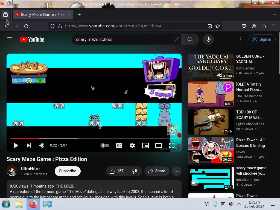Screen dimensions: 280x210
Task: Click the YouTube URL in the address bar
Action: click(113, 26)
